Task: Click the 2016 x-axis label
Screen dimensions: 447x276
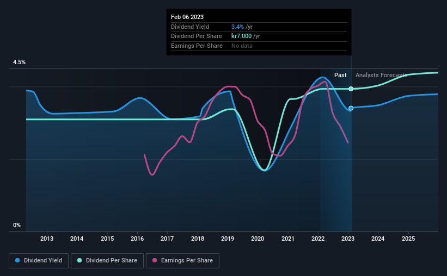Action: pyautogui.click(x=137, y=239)
